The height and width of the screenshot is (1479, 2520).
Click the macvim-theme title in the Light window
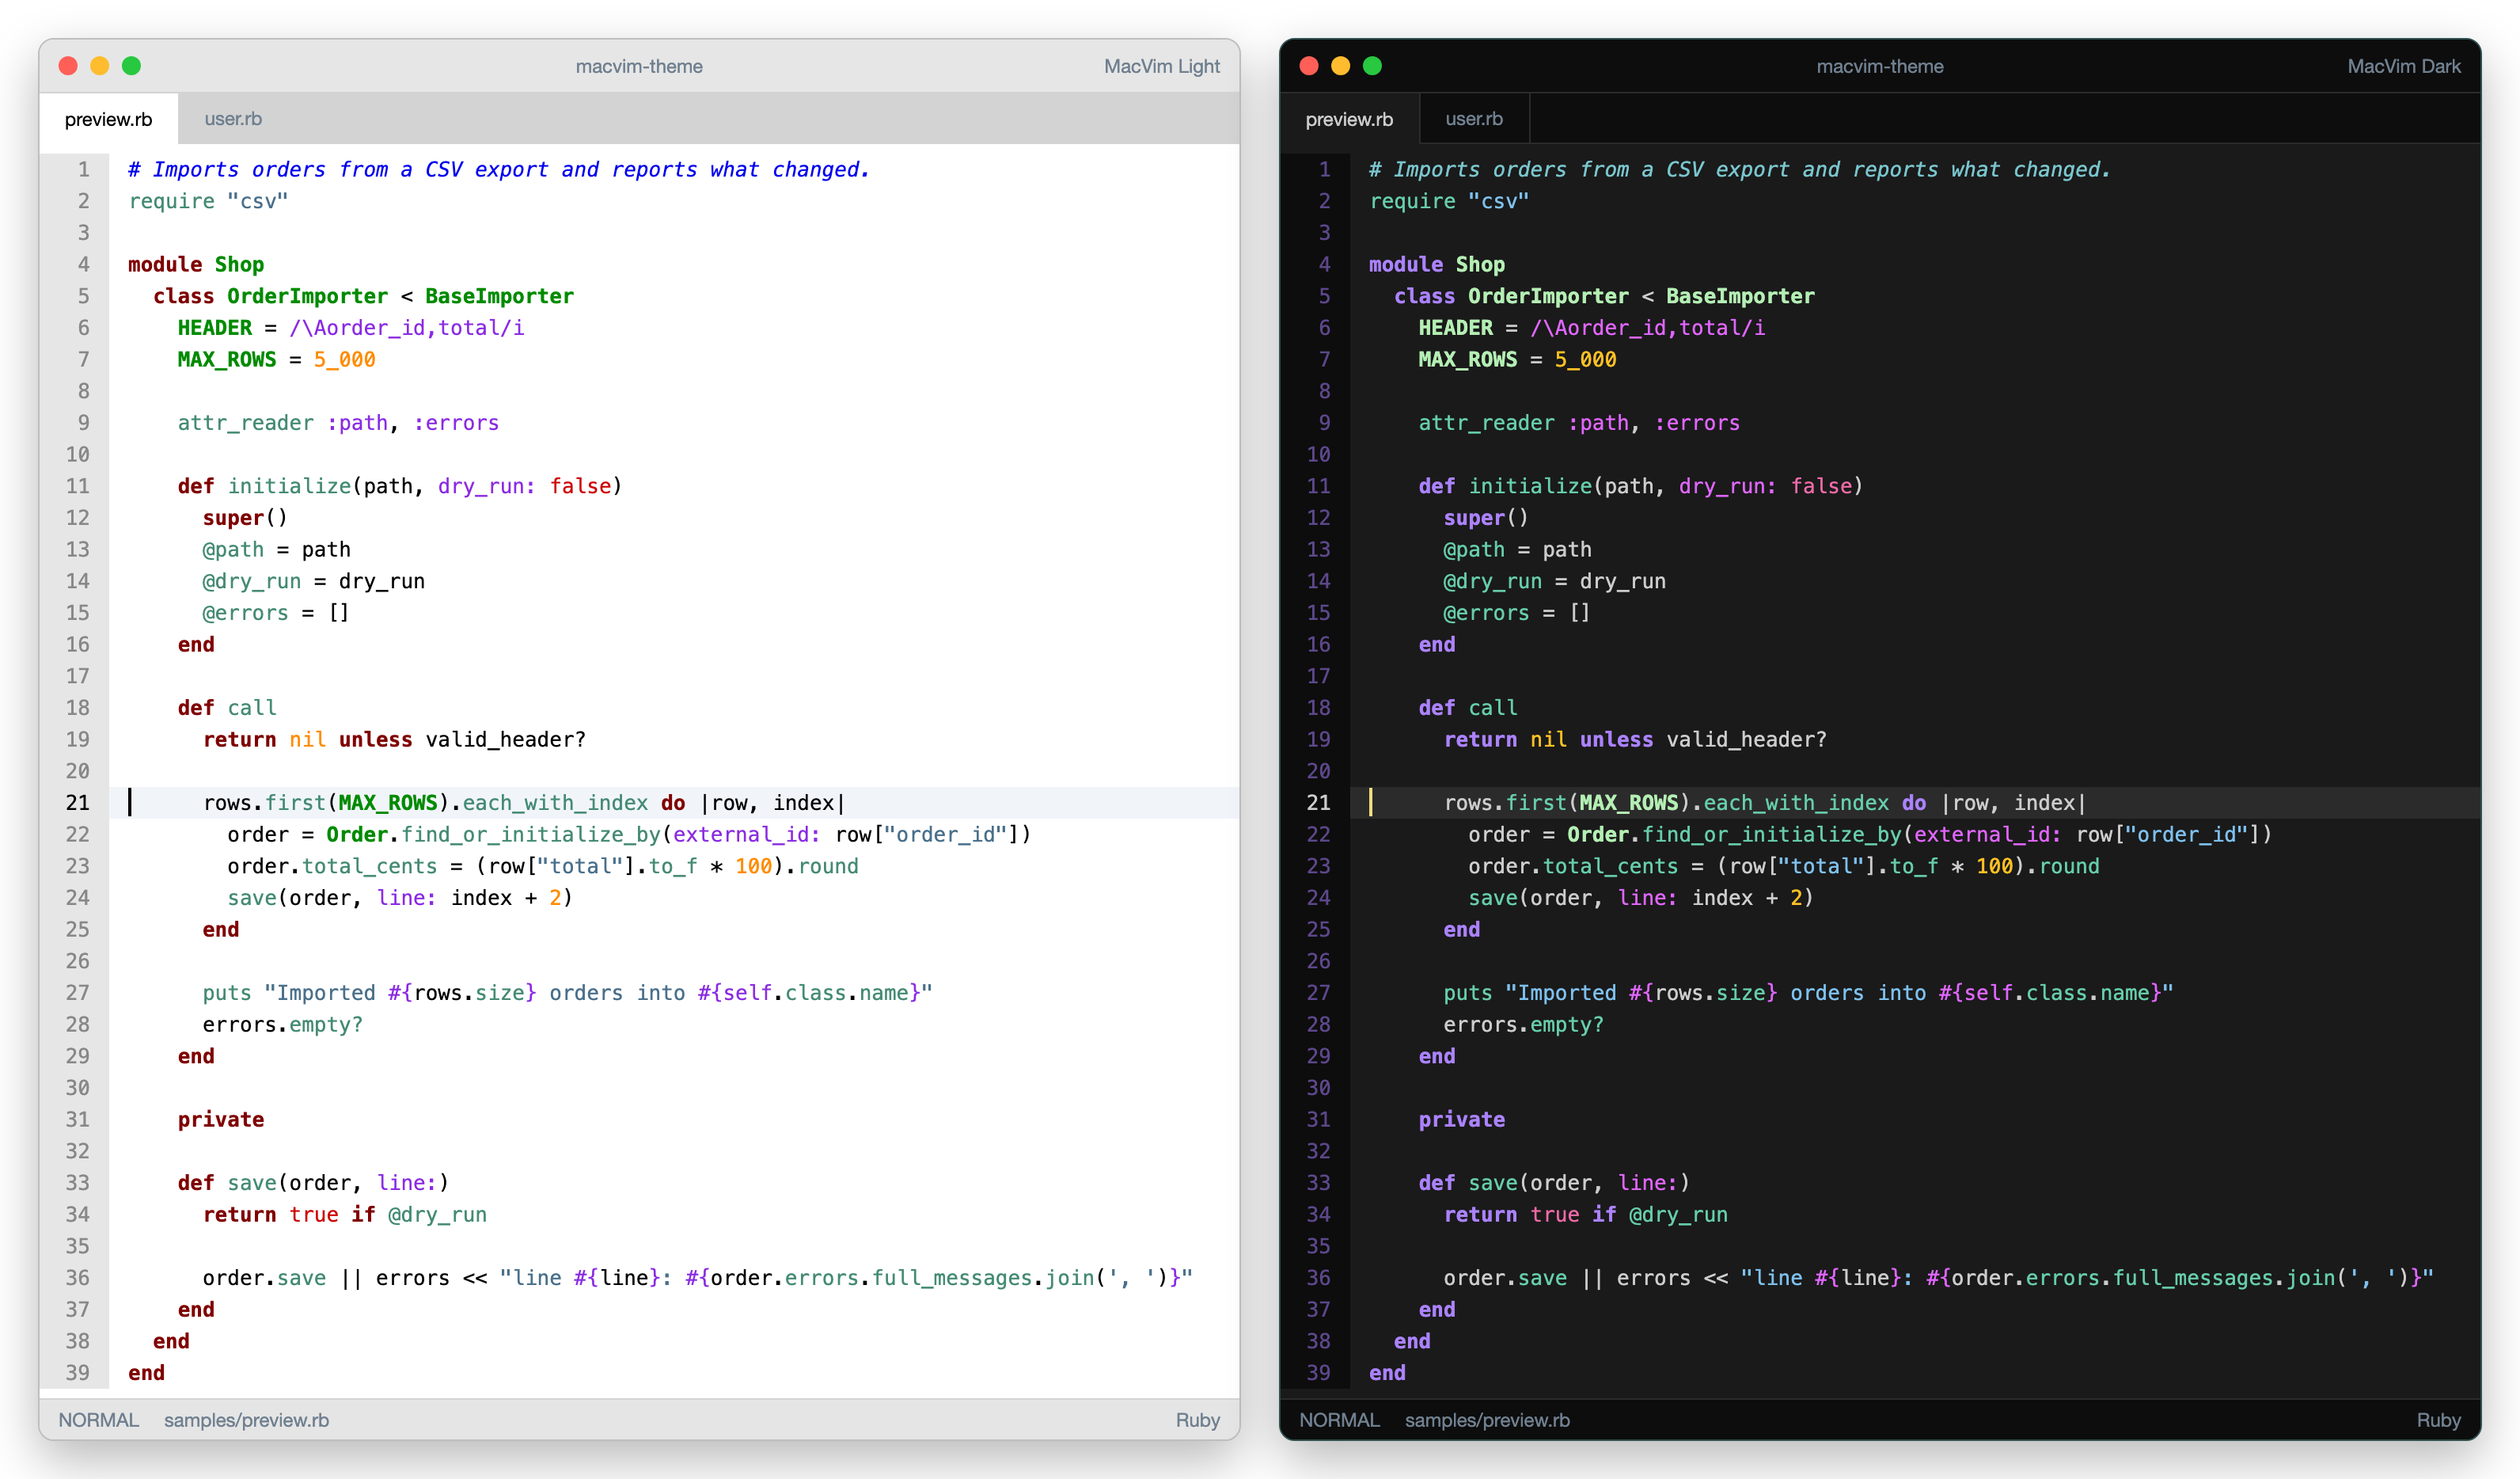pos(639,66)
